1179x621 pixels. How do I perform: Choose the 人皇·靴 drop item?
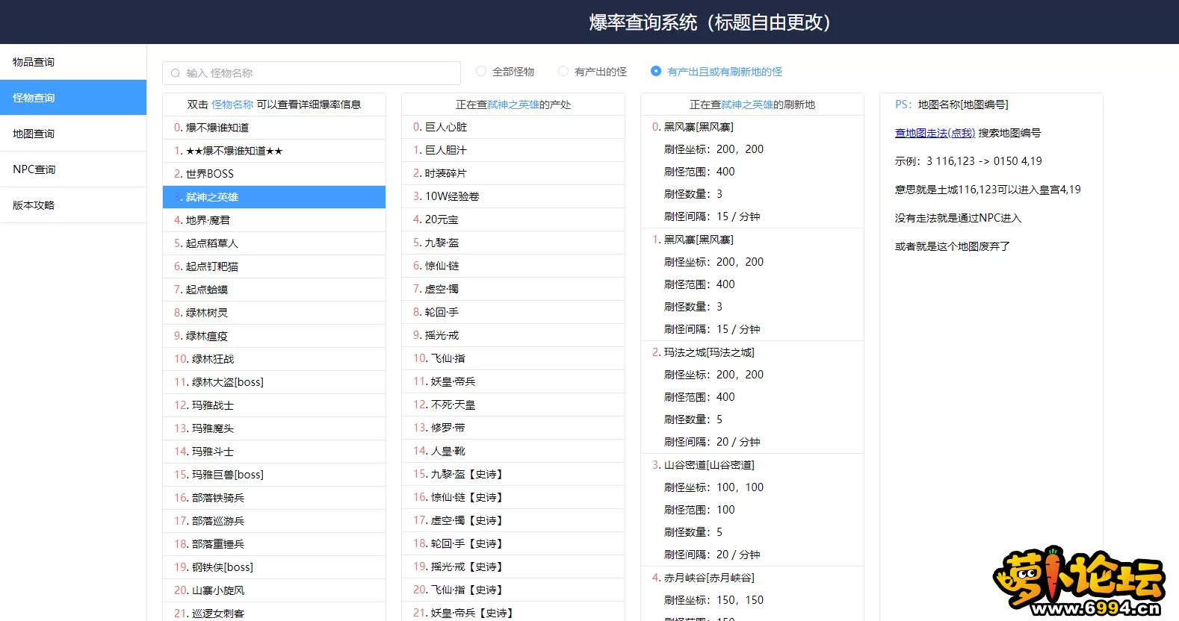point(513,451)
